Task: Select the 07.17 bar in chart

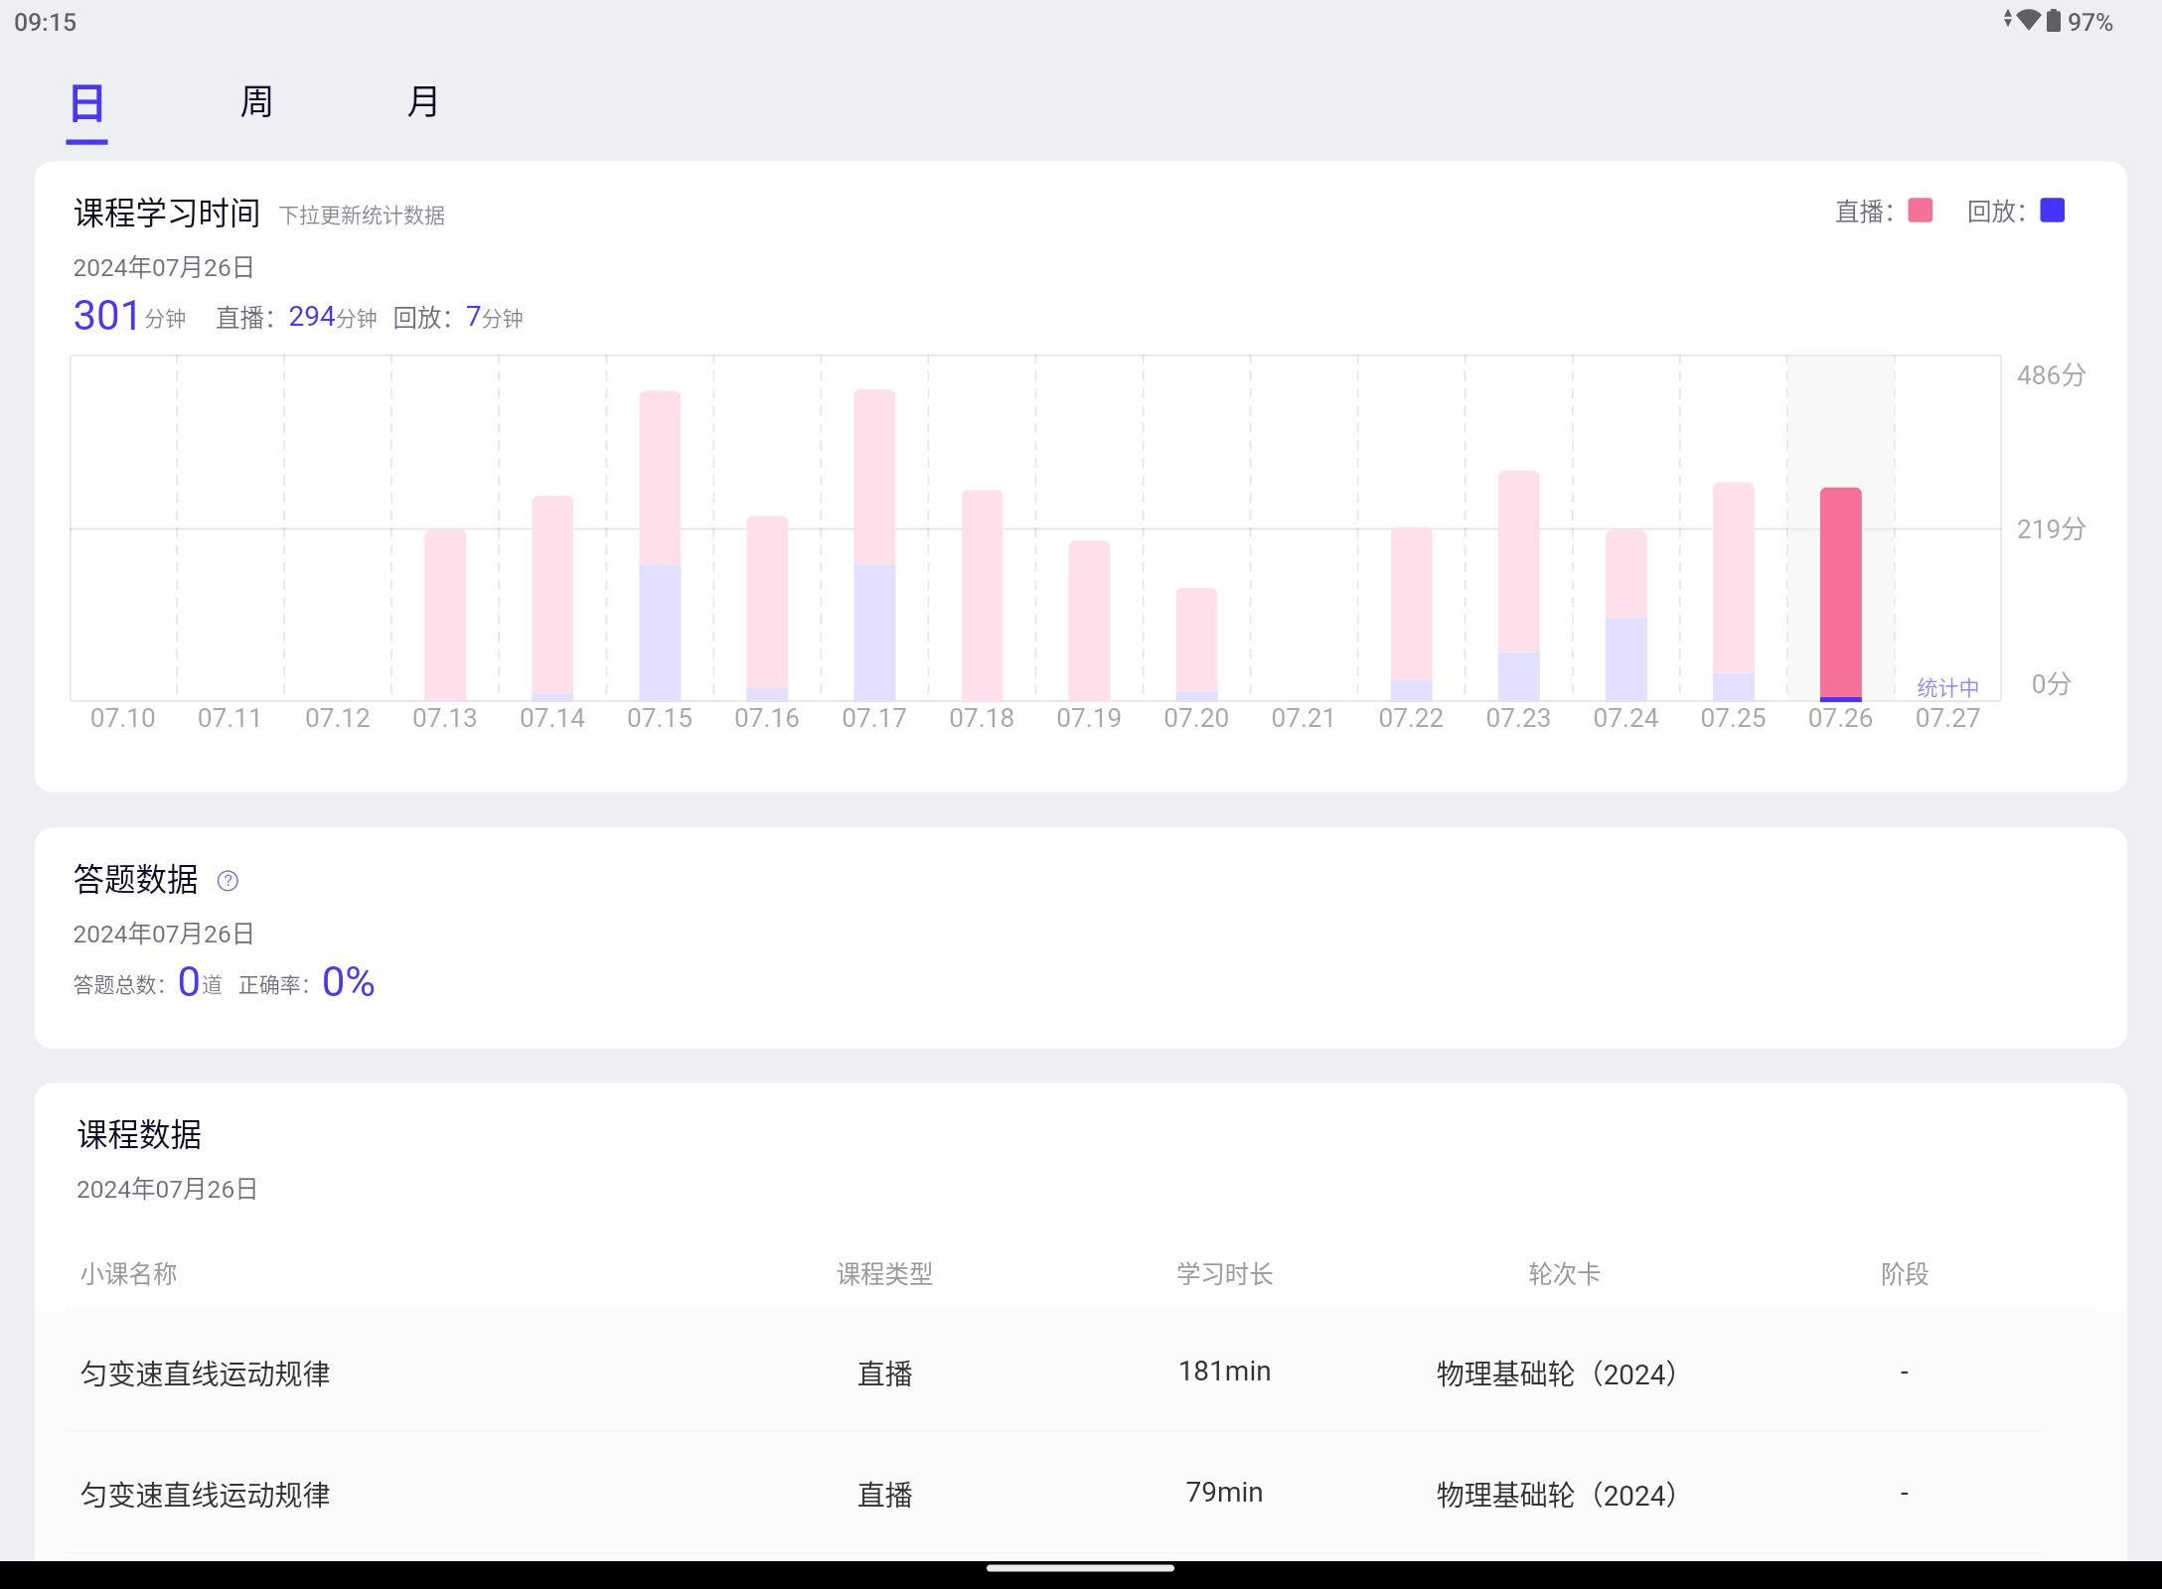Action: pos(874,544)
